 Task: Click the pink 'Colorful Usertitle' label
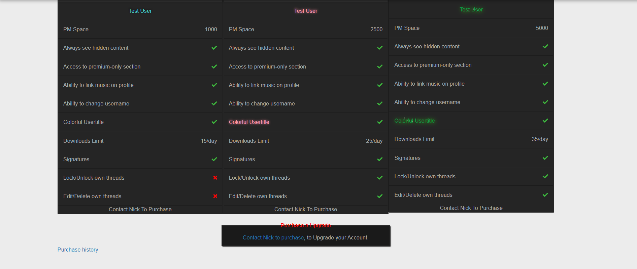point(249,122)
